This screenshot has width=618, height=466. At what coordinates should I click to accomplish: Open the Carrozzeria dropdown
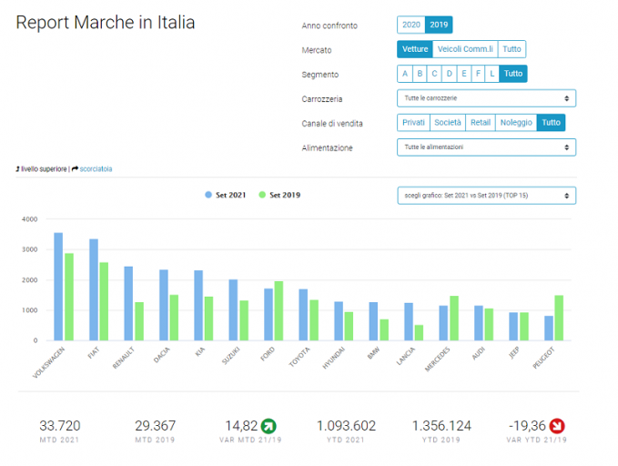pyautogui.click(x=486, y=98)
